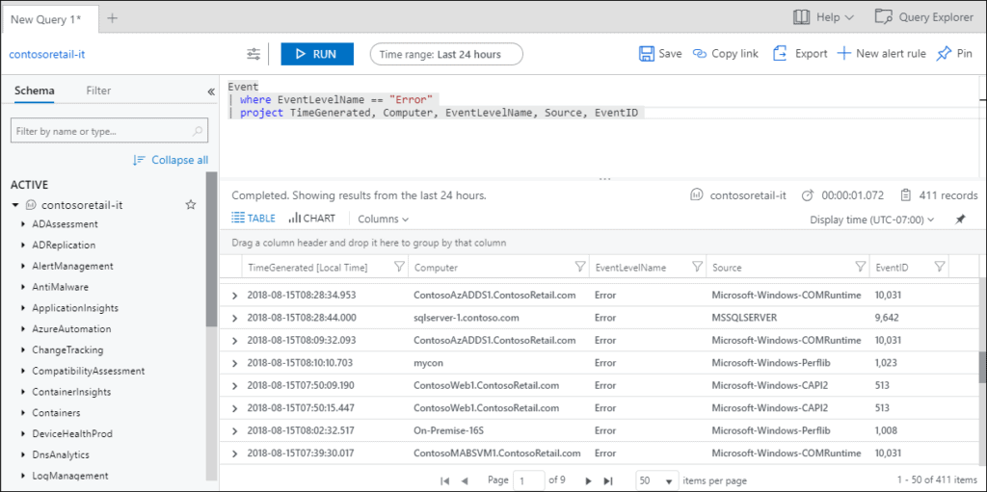This screenshot has height=492, width=987.
Task: Go to next results page
Action: click(586, 480)
